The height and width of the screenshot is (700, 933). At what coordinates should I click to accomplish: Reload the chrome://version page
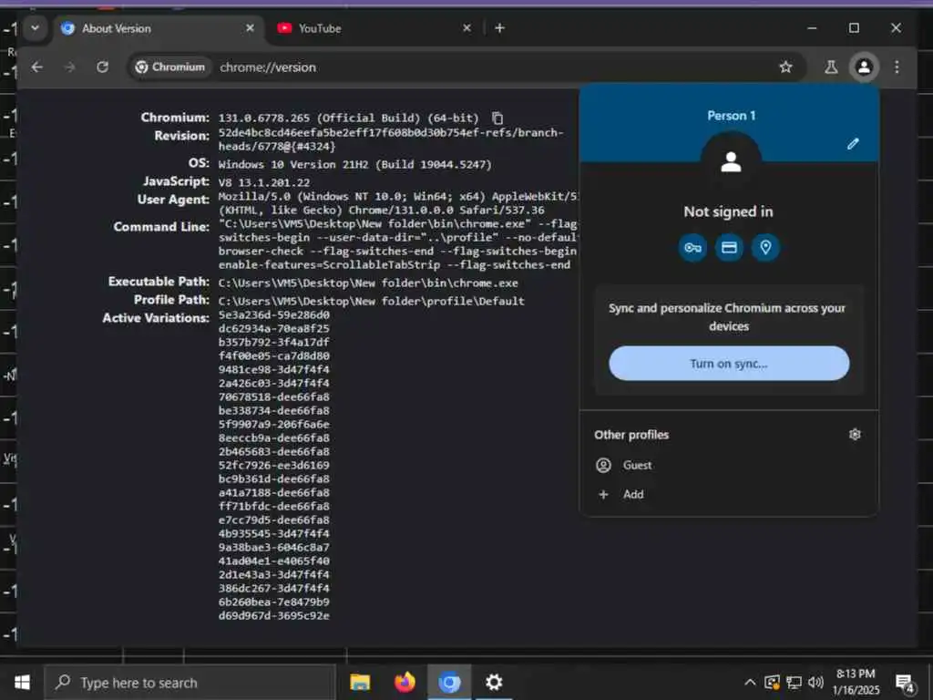point(102,67)
